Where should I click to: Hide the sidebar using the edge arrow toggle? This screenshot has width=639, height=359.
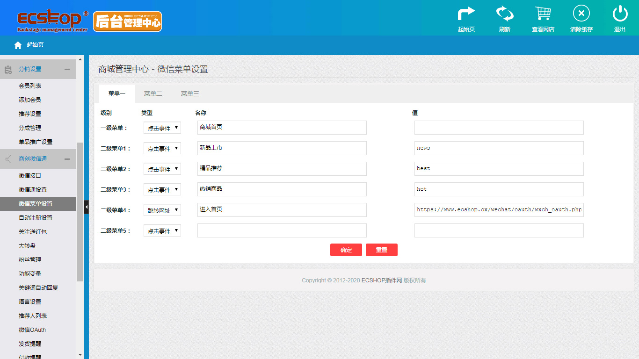tap(86, 207)
